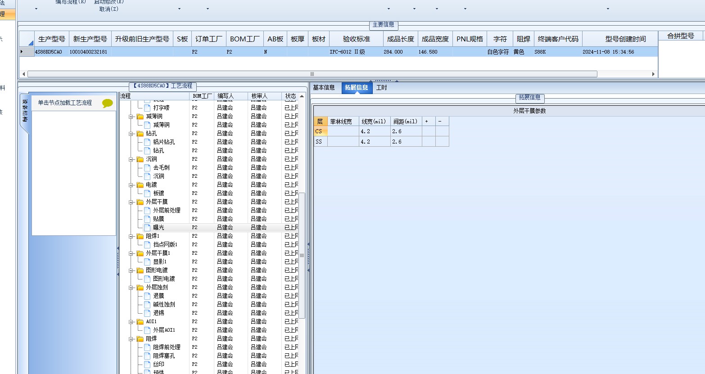Open the 工时 tab
This screenshot has height=374, width=705.
[381, 88]
